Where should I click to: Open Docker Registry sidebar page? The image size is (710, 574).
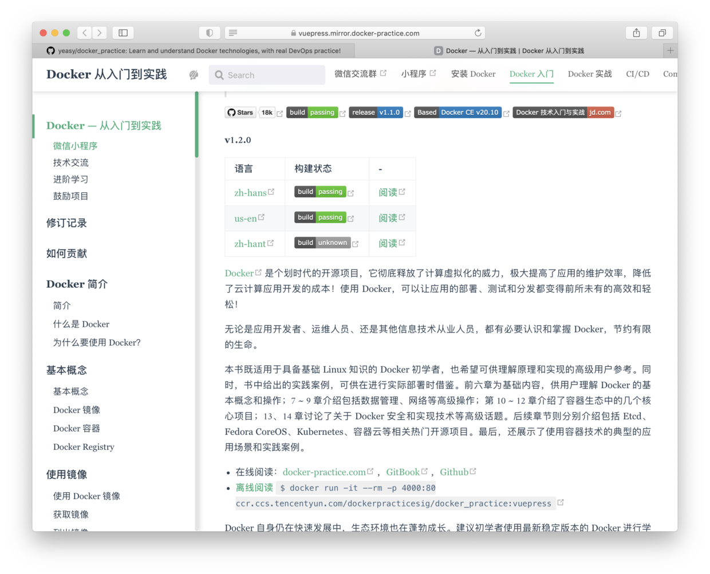click(84, 447)
